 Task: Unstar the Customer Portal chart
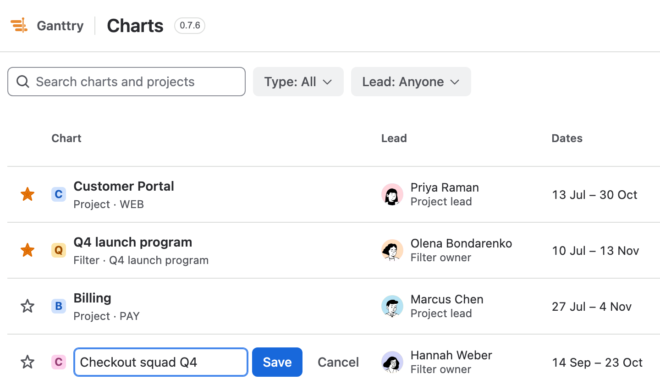[27, 194]
